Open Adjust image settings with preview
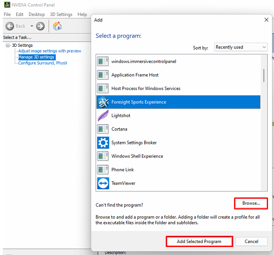 click(50, 51)
